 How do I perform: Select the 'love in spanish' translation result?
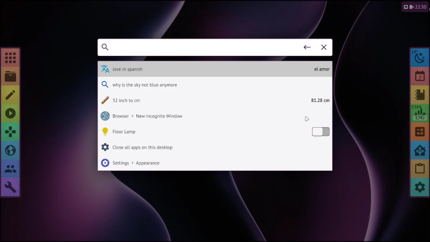click(x=215, y=69)
